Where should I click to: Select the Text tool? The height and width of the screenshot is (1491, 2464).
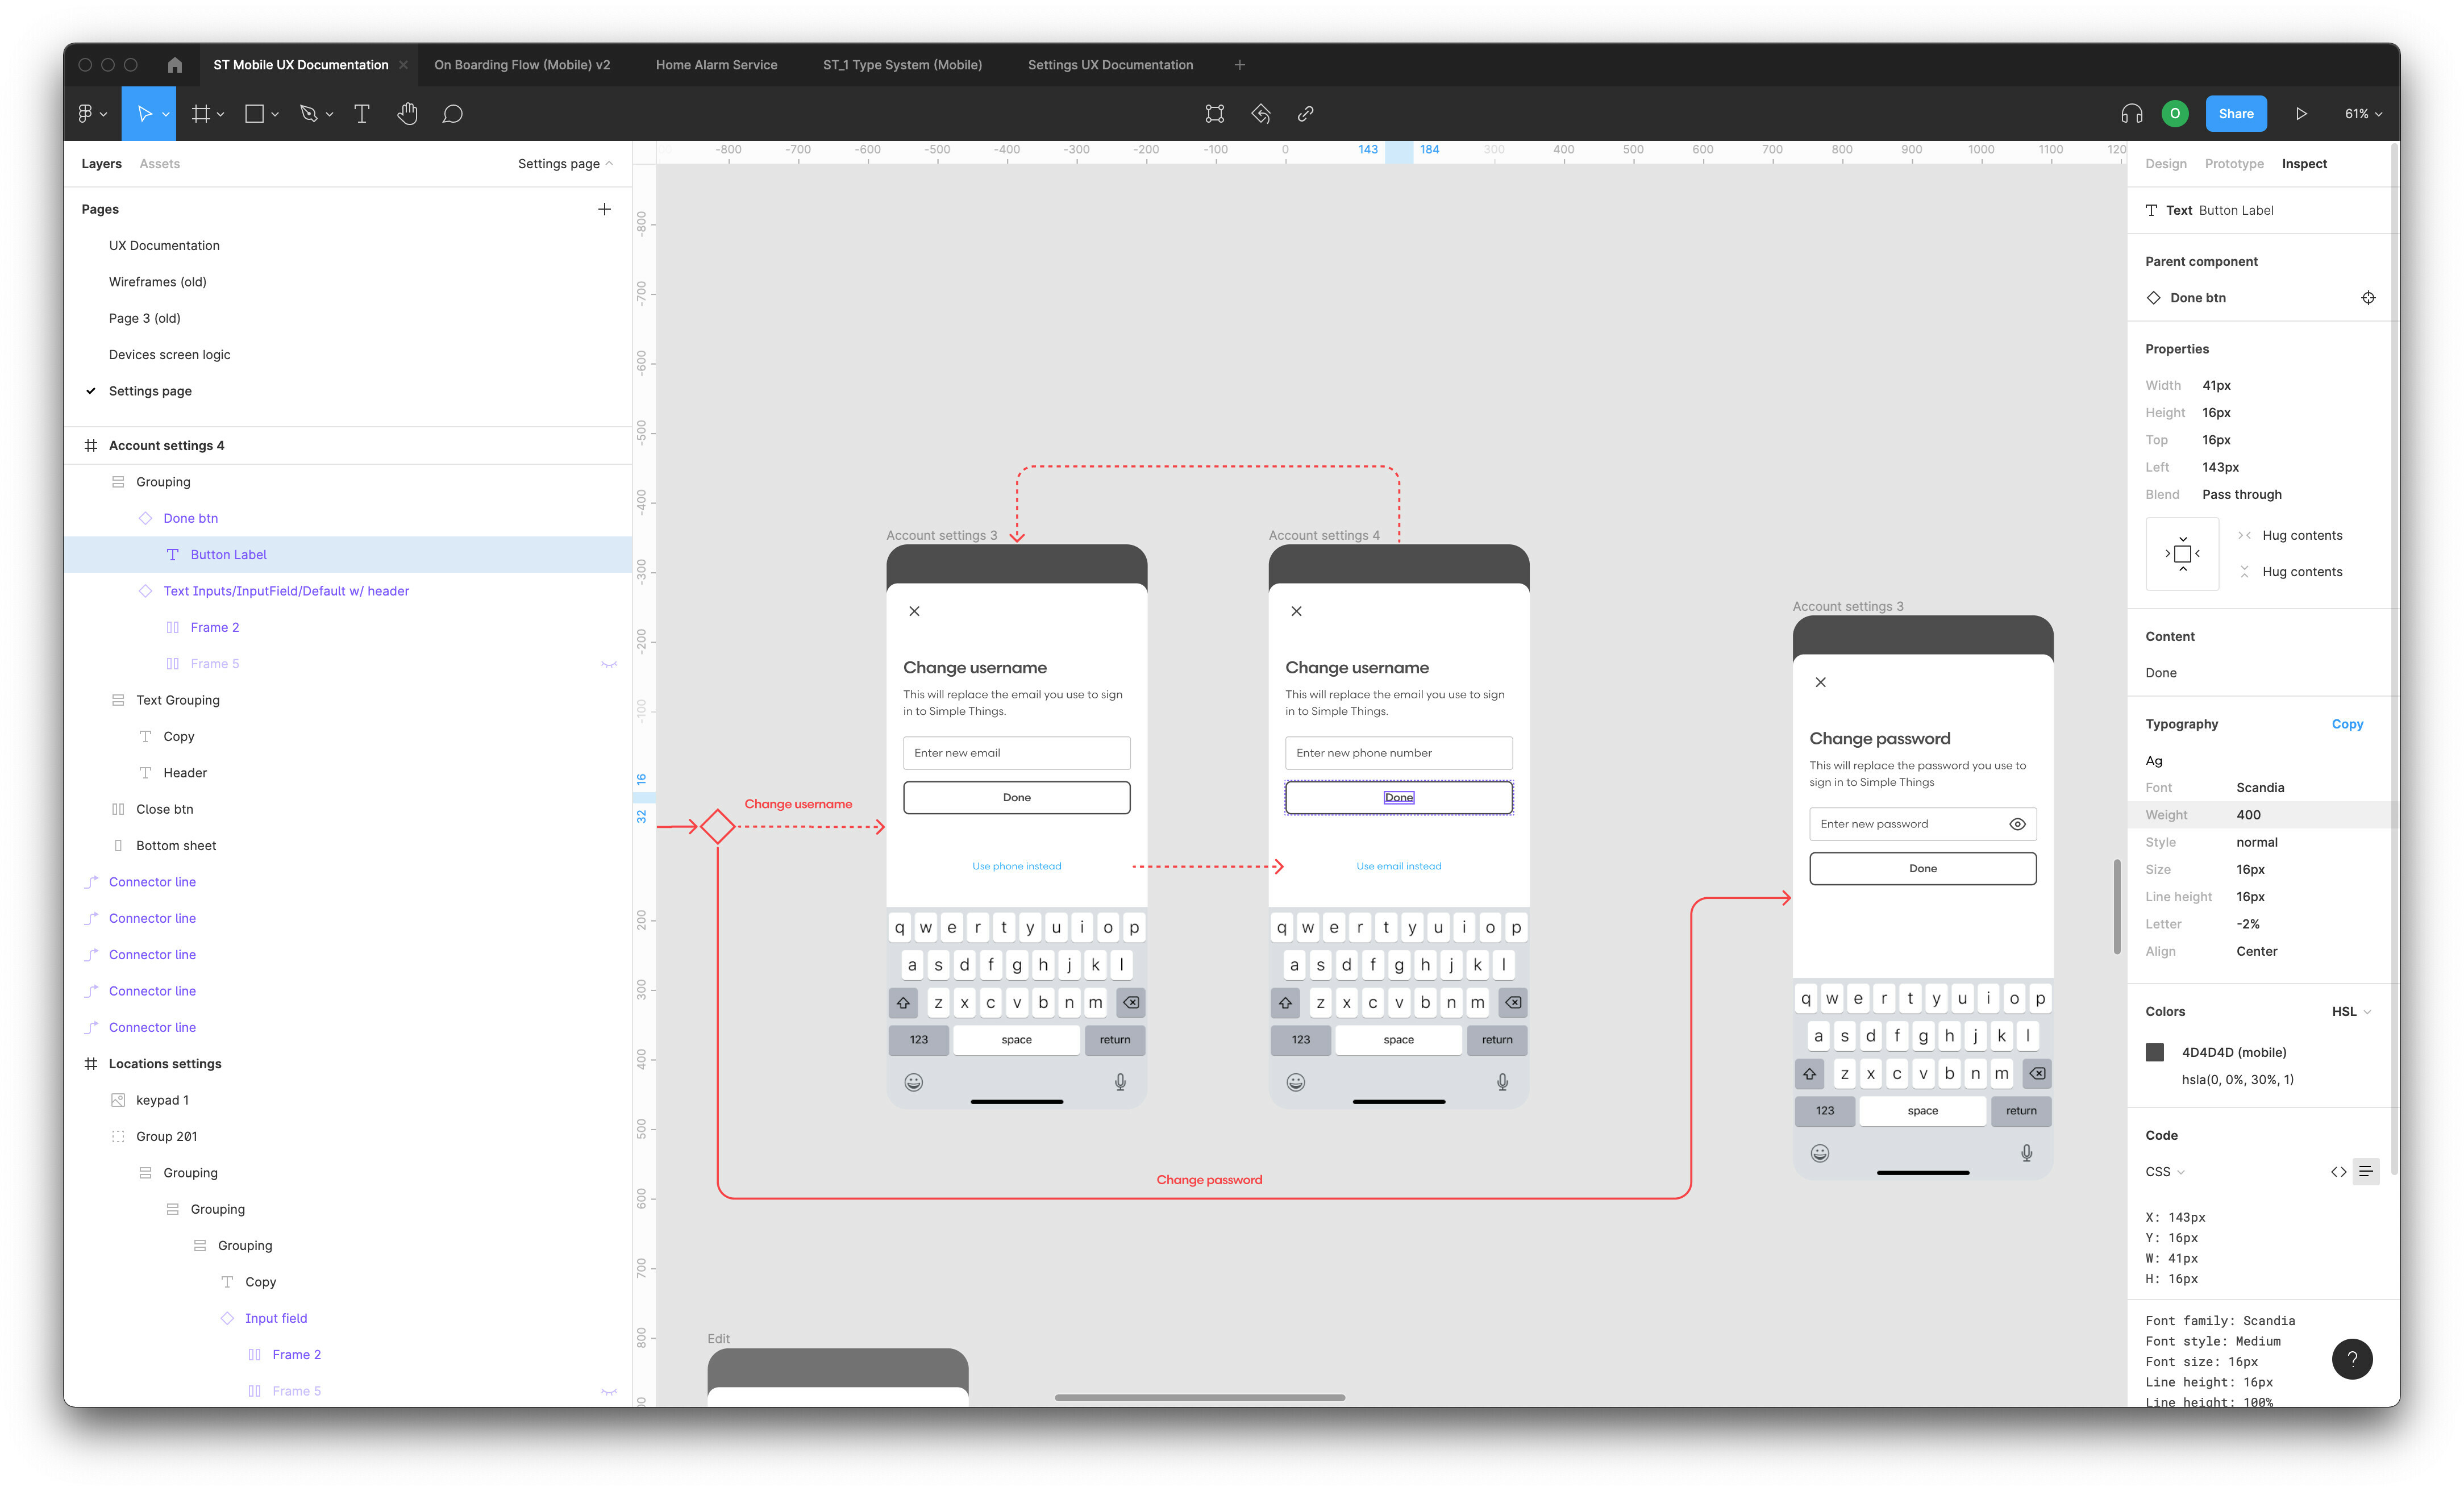362,114
